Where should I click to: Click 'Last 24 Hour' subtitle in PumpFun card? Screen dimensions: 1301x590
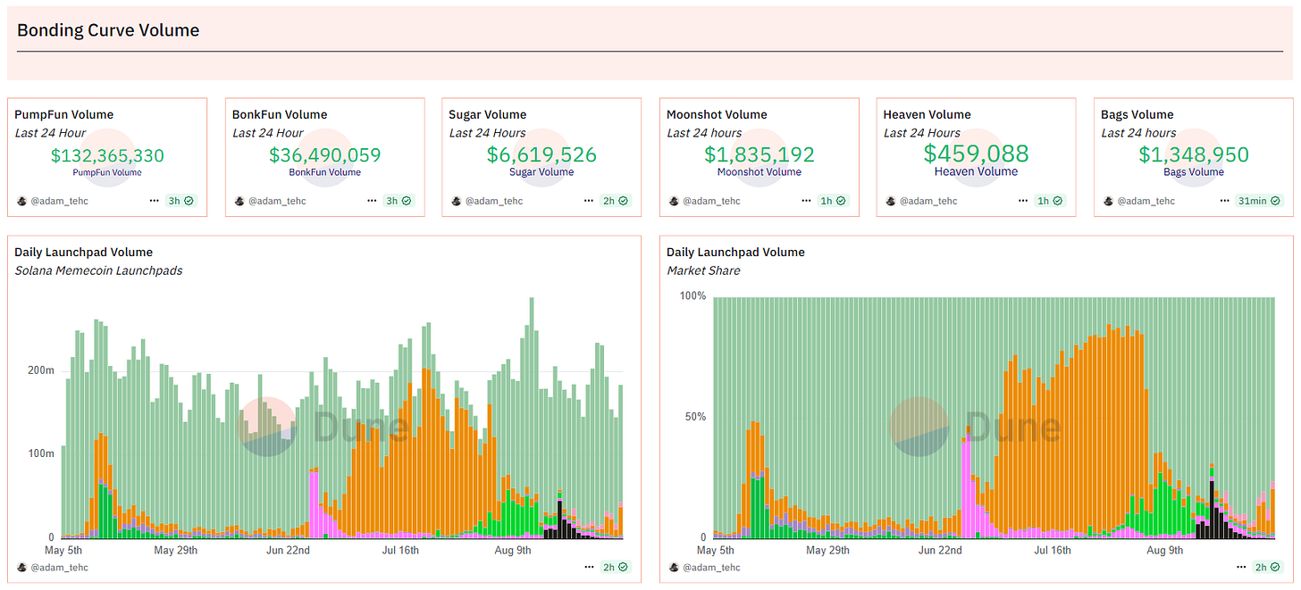tap(48, 133)
